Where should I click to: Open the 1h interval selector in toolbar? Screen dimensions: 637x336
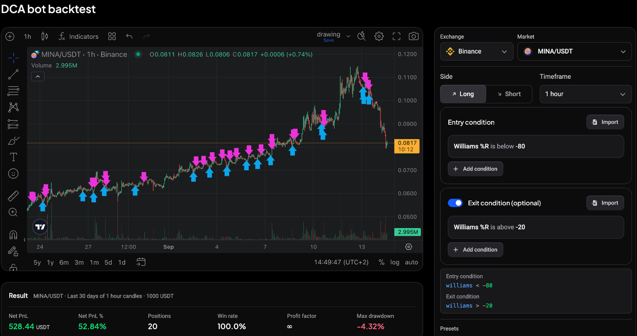(27, 37)
